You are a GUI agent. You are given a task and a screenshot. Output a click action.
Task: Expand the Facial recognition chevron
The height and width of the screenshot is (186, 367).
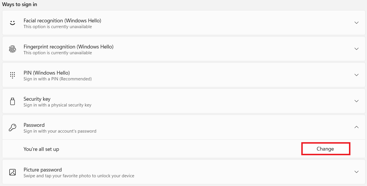357,23
